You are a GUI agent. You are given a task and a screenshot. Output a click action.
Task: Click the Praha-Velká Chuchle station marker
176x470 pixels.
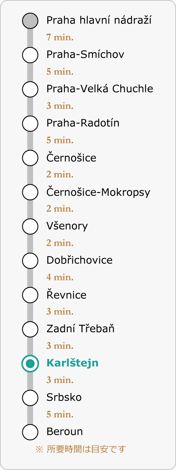[x=30, y=89]
